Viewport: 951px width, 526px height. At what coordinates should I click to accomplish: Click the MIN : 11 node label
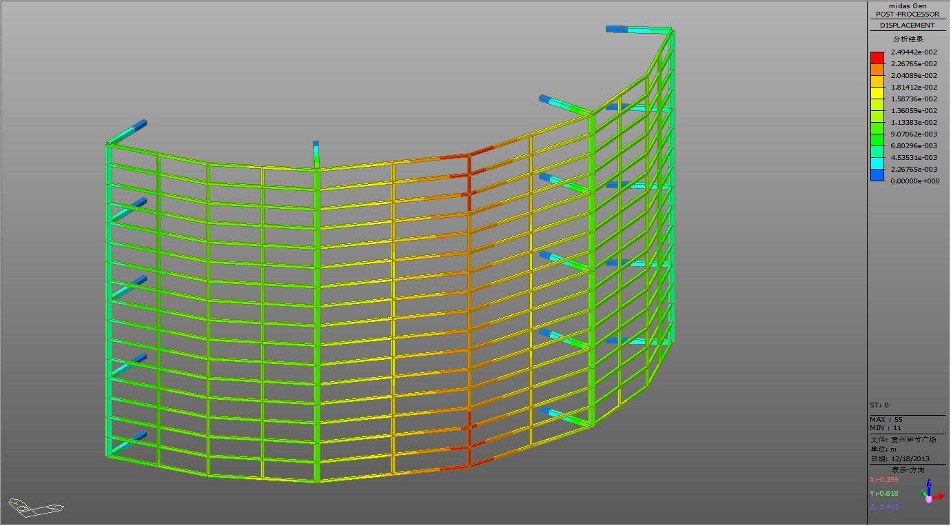[886, 428]
